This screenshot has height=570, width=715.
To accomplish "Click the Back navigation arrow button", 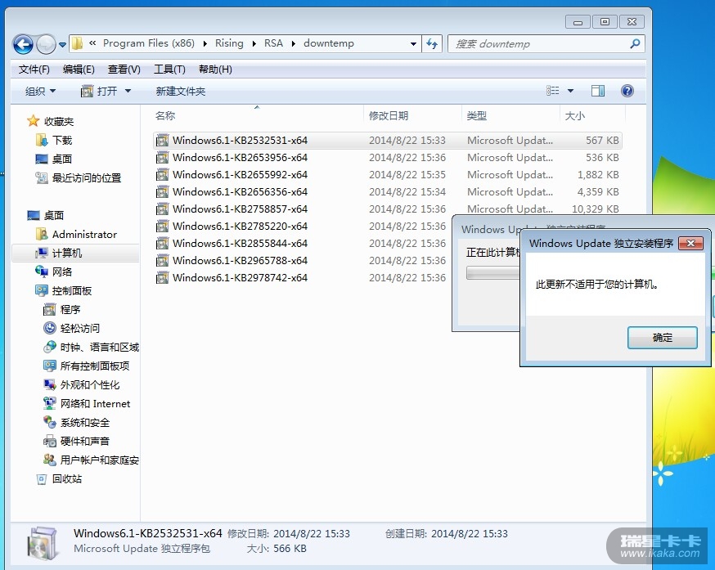I will (x=23, y=44).
